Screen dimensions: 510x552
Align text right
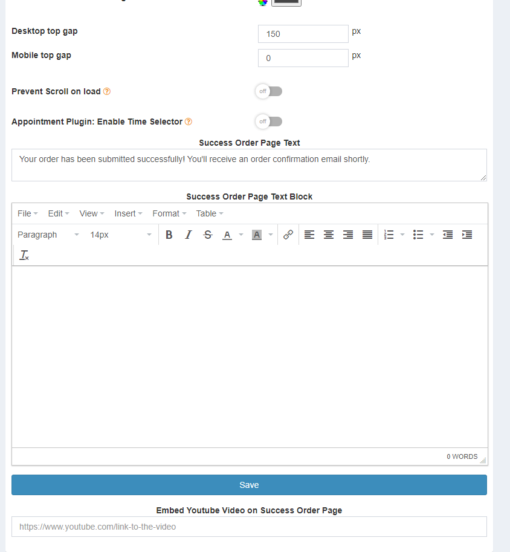(x=348, y=235)
